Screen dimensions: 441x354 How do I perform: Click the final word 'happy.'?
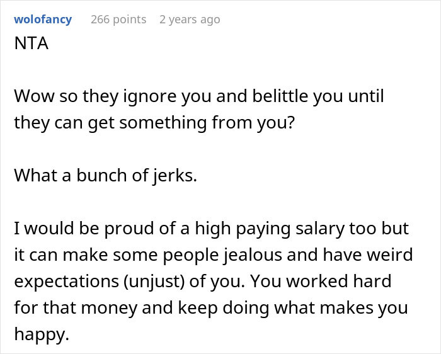42,335
